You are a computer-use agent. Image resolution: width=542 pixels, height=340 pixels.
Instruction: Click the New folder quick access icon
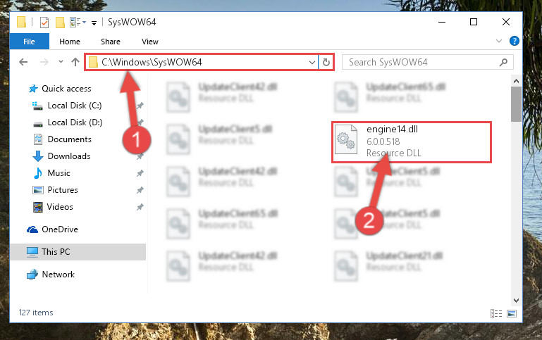[x=60, y=23]
